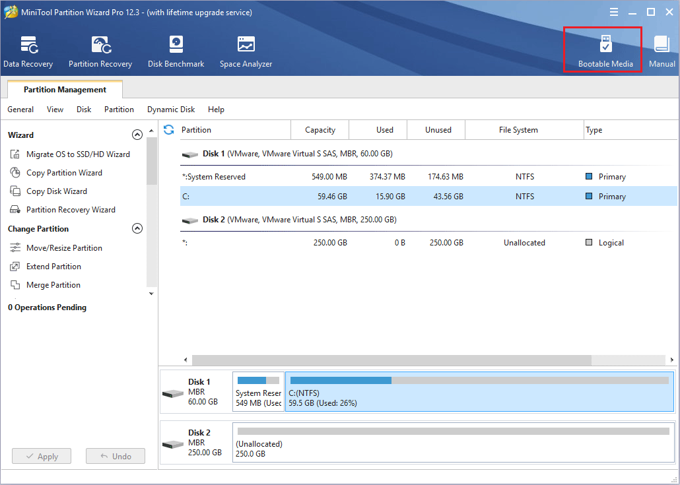
Task: Sort by Partition column header
Action: click(236, 129)
